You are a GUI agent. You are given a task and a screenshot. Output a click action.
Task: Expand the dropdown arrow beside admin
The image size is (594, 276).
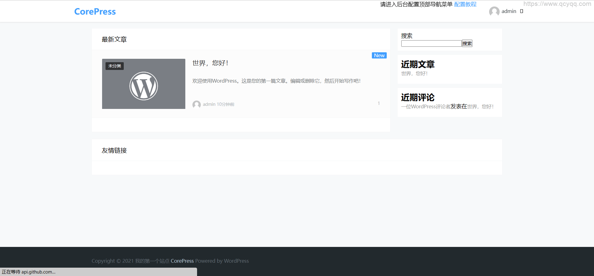point(522,11)
